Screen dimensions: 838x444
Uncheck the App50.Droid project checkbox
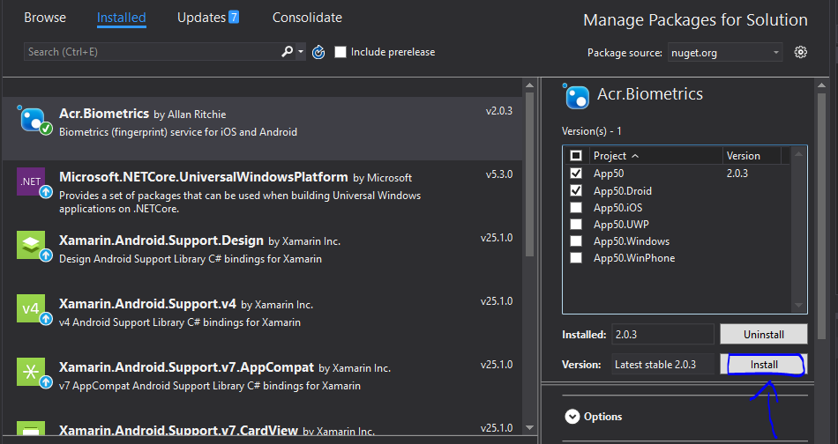coord(576,190)
